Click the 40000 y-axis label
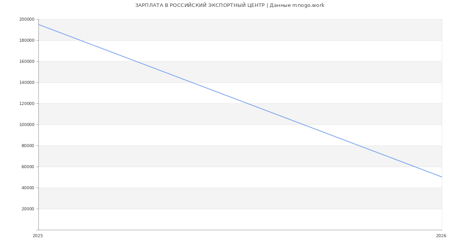This screenshot has width=461, height=249. tap(28, 188)
